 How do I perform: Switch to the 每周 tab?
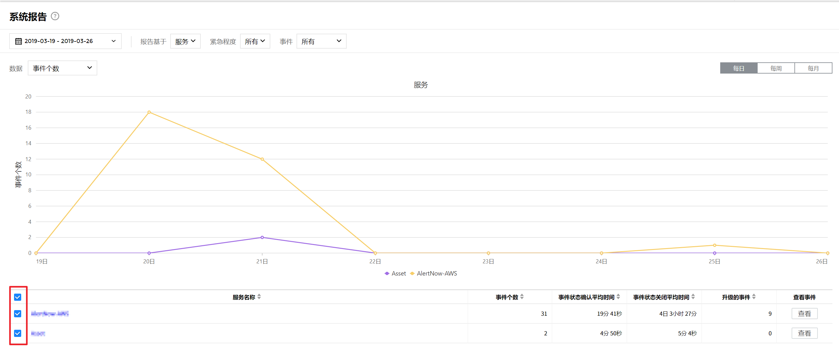tap(776, 68)
